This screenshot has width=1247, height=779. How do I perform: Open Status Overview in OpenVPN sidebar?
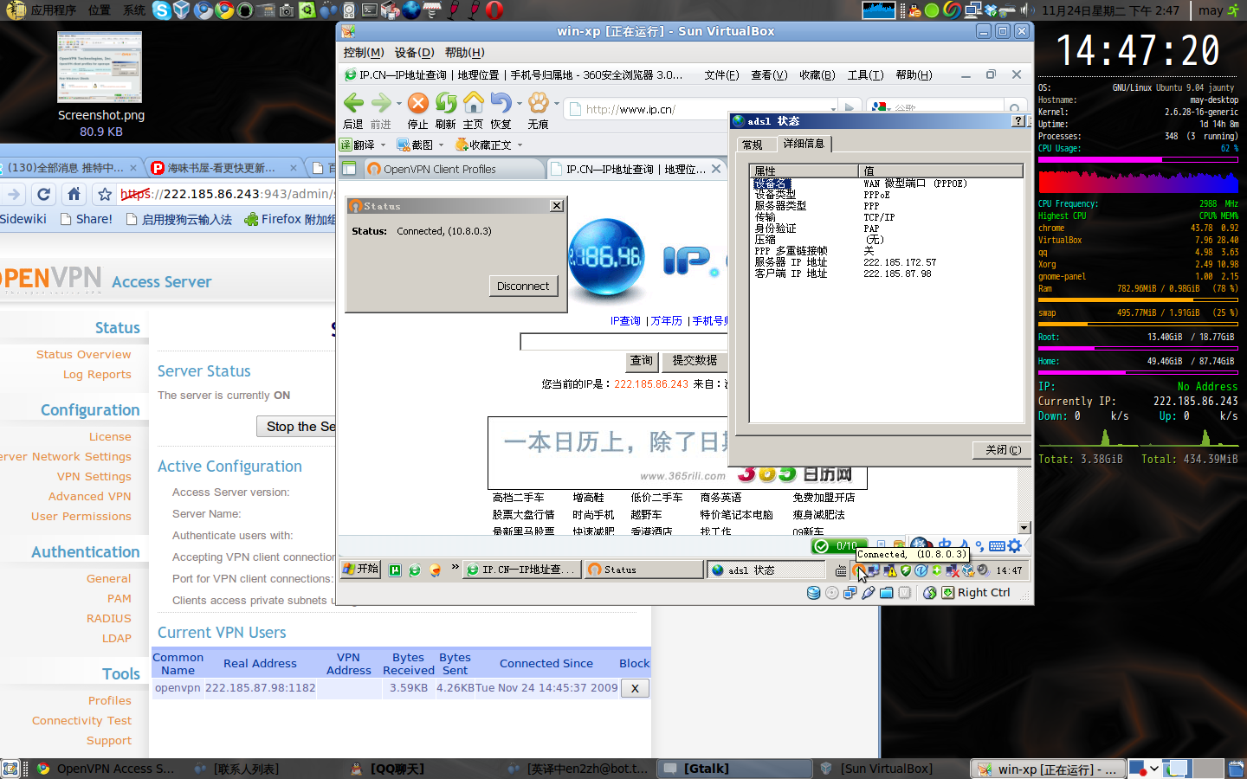point(84,354)
